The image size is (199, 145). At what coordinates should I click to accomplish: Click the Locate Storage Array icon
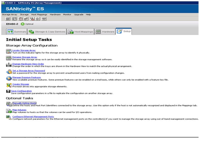9,52
